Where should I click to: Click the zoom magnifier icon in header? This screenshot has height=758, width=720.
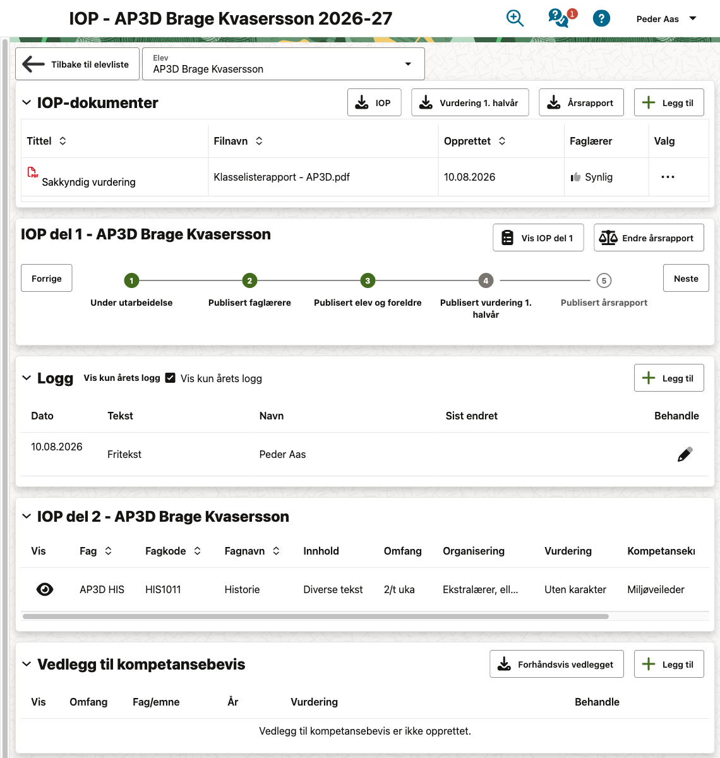click(515, 18)
